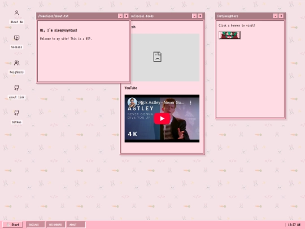Open the GitHub desktop icon
Screen dimensions: 305x229
click(16, 117)
